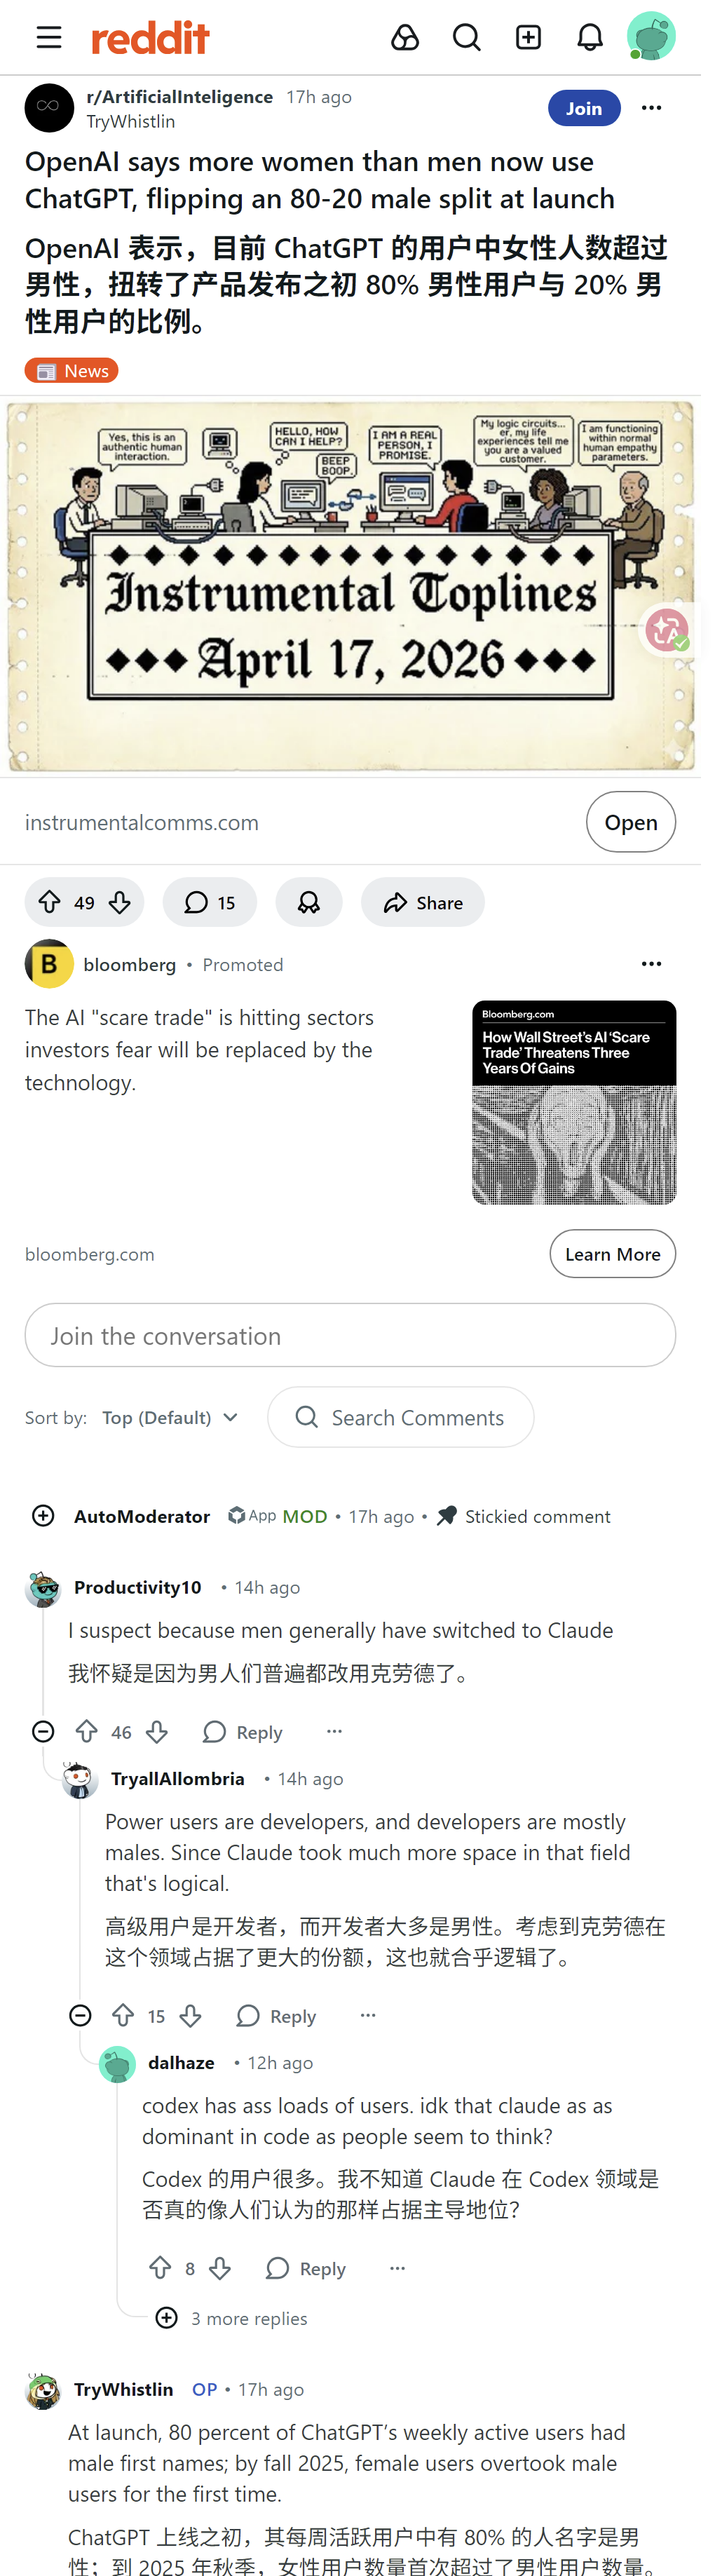Open the Sort by Top (Default) dropdown

[x=170, y=1417]
